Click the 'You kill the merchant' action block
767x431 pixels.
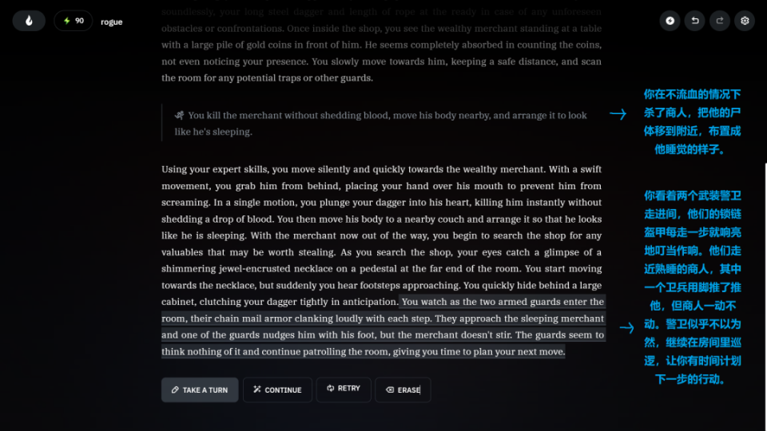click(380, 123)
